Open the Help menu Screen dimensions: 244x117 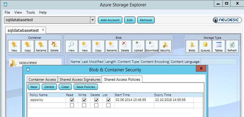(x=43, y=12)
